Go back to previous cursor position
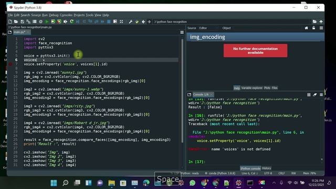Image resolution: width=336 pixels, height=189 pixels. click(143, 22)
